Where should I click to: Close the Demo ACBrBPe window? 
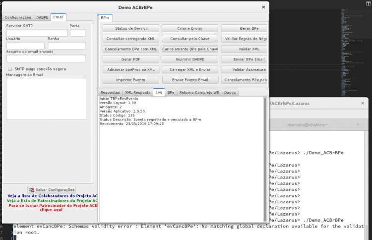tap(263, 7)
